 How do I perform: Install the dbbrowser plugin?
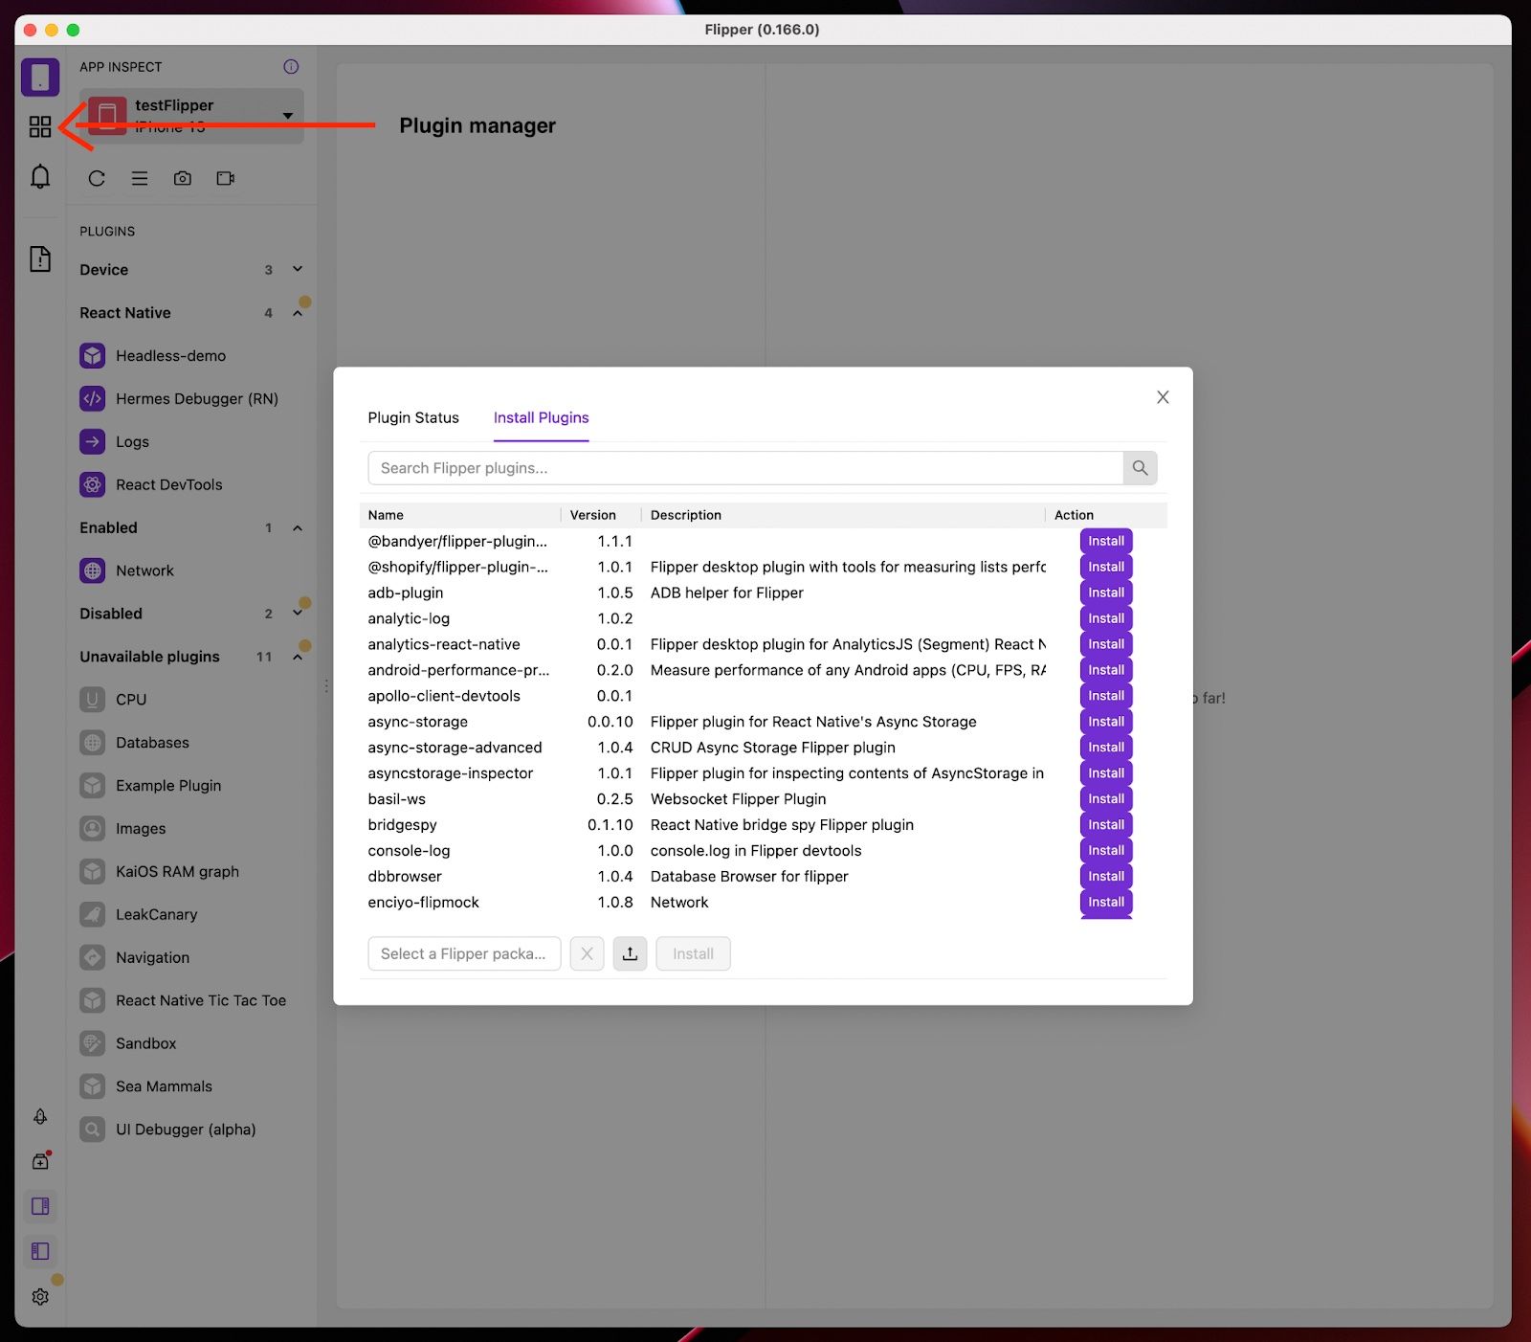pos(1106,876)
